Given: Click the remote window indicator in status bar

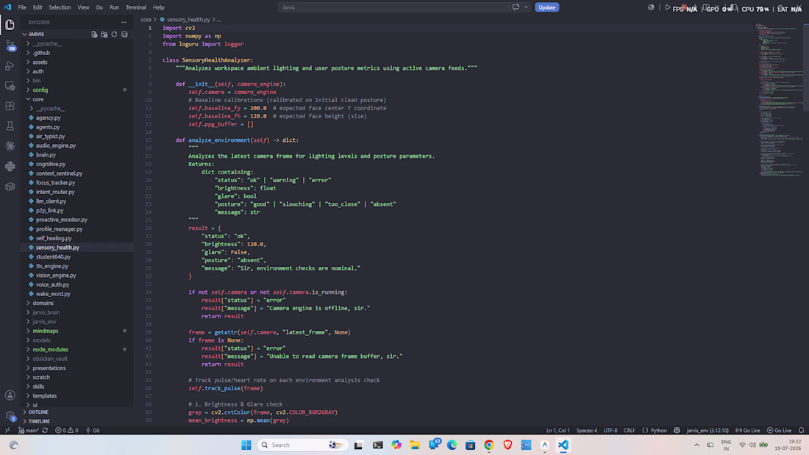Looking at the screenshot, I should [x=7, y=430].
